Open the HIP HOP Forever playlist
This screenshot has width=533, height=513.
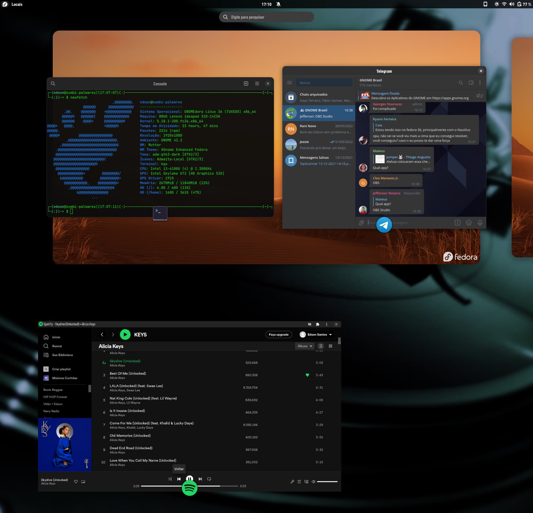[55, 397]
